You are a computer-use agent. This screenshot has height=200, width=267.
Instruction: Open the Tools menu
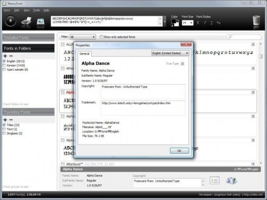pos(36,10)
